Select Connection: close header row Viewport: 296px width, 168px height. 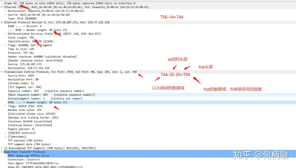[24, 159]
